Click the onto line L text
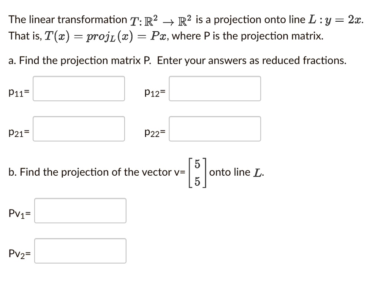Viewport: 389px width, 294px height. pos(236,172)
